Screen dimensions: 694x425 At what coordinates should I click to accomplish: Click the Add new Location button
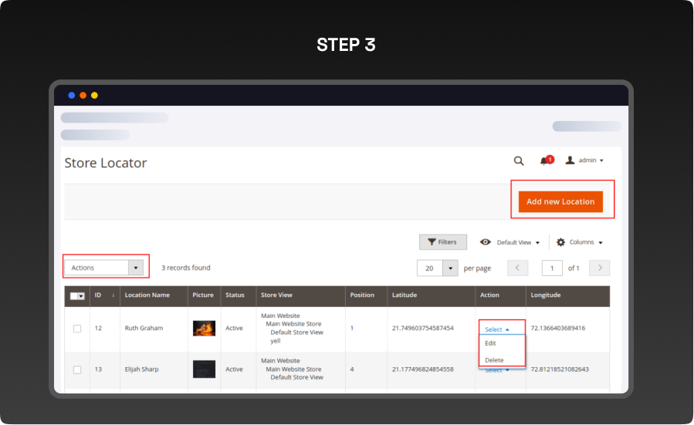pyautogui.click(x=560, y=202)
